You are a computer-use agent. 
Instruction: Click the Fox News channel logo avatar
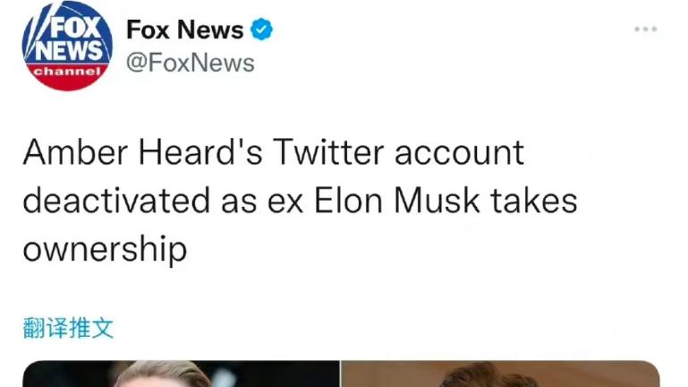point(68,46)
